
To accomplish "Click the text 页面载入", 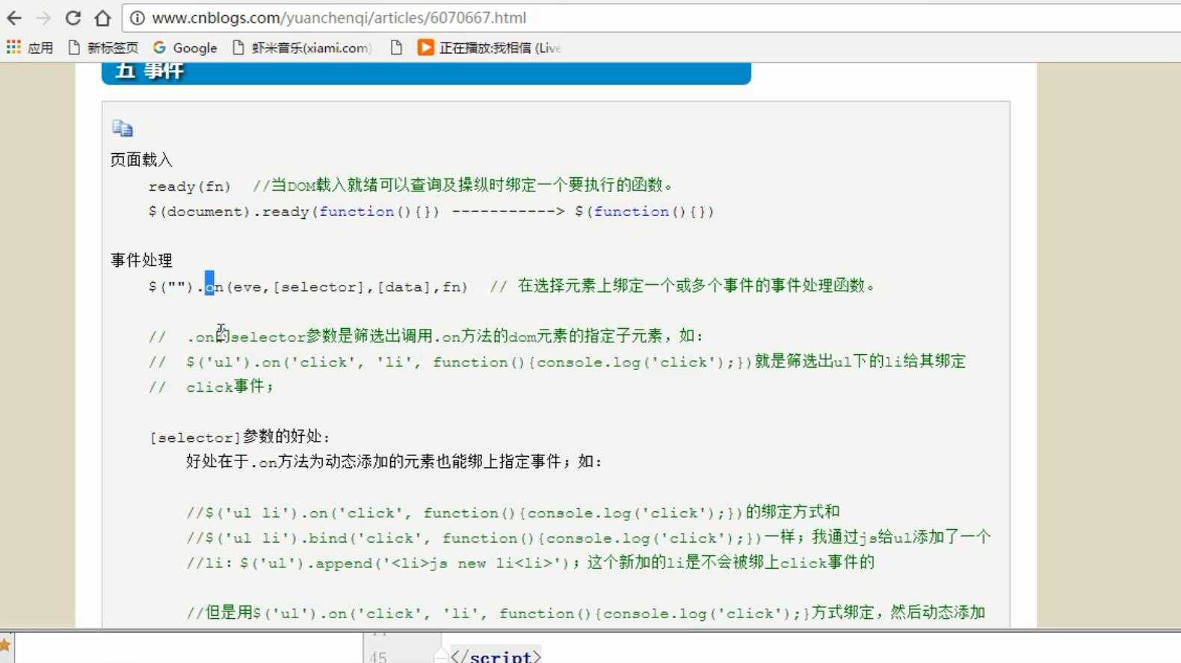I will (x=141, y=160).
